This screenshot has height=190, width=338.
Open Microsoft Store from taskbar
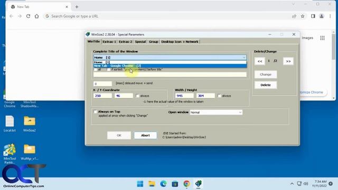click(175, 184)
